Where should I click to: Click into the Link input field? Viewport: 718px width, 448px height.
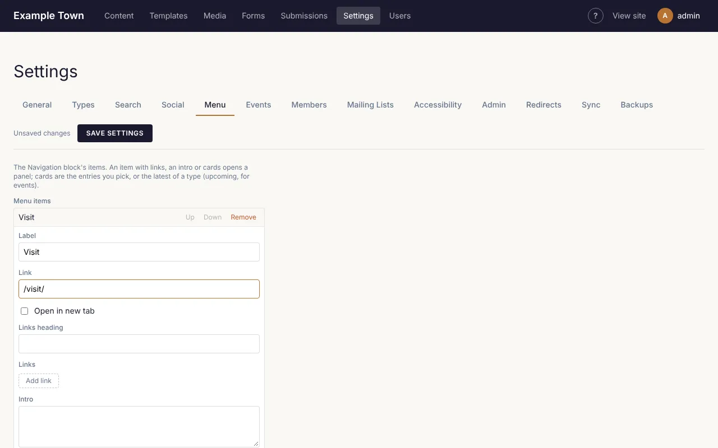(139, 289)
